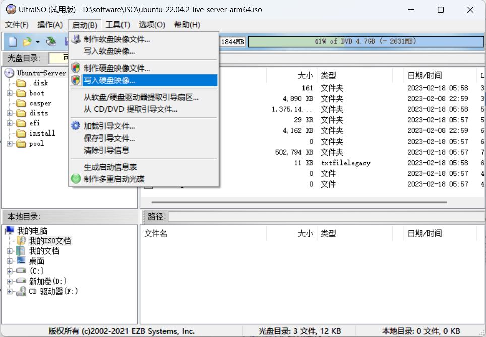Expand the 我的文档 tree node
486x337 pixels.
point(10,251)
